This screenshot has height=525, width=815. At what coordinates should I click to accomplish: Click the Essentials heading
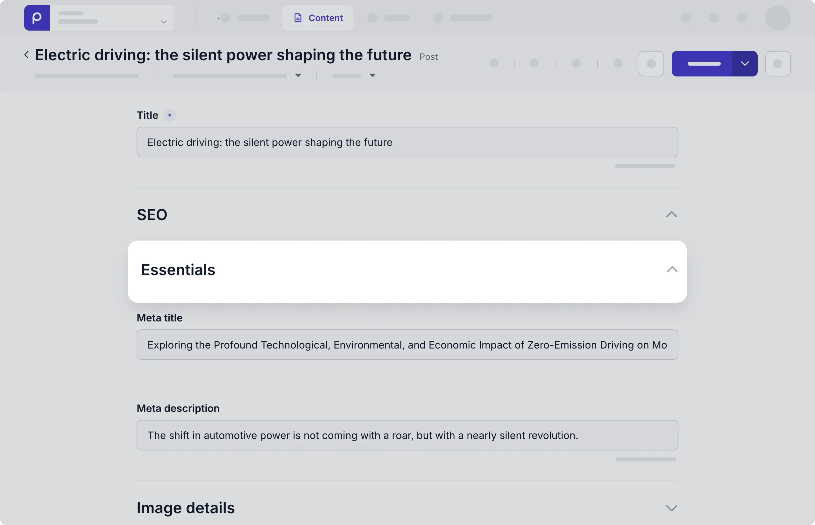(x=178, y=270)
